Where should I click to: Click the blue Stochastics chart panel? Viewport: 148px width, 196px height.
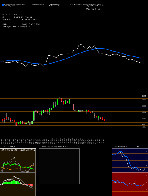130,160
